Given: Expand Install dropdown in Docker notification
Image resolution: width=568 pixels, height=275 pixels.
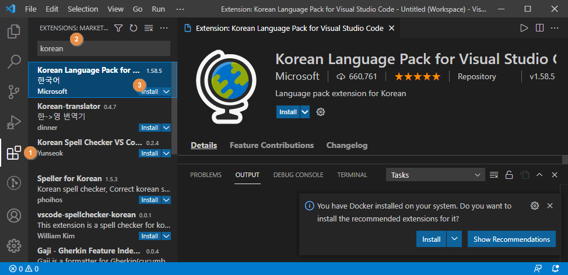Looking at the screenshot, I should point(455,239).
